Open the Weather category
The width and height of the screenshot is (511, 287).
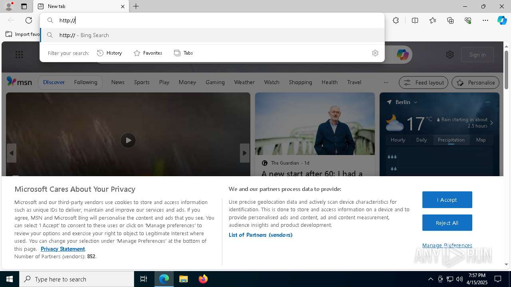pos(244,82)
